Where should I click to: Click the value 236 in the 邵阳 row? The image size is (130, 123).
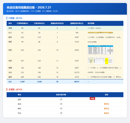(39, 50)
